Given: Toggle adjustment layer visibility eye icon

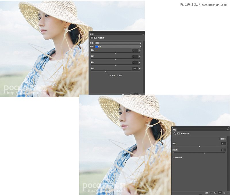Looking at the screenshot, I should 220,192.
